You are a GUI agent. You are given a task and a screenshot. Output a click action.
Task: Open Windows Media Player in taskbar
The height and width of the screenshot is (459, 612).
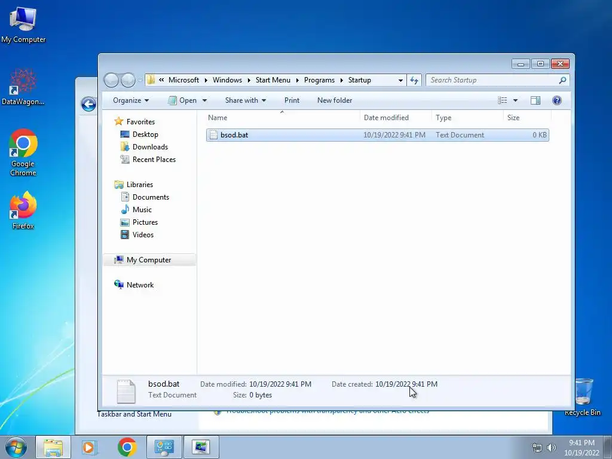coord(90,447)
